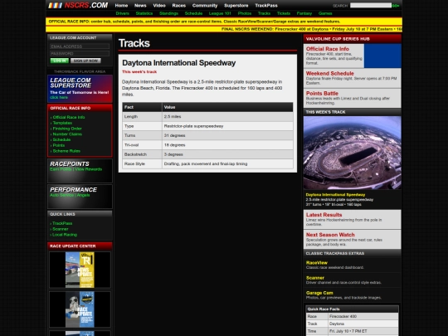Go to the Photos submenu link
This screenshot has height=336, width=448.
click(x=245, y=13)
